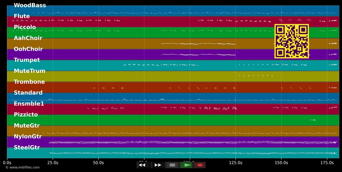Select the Trombone track label
342x172 pixels.
29,82
